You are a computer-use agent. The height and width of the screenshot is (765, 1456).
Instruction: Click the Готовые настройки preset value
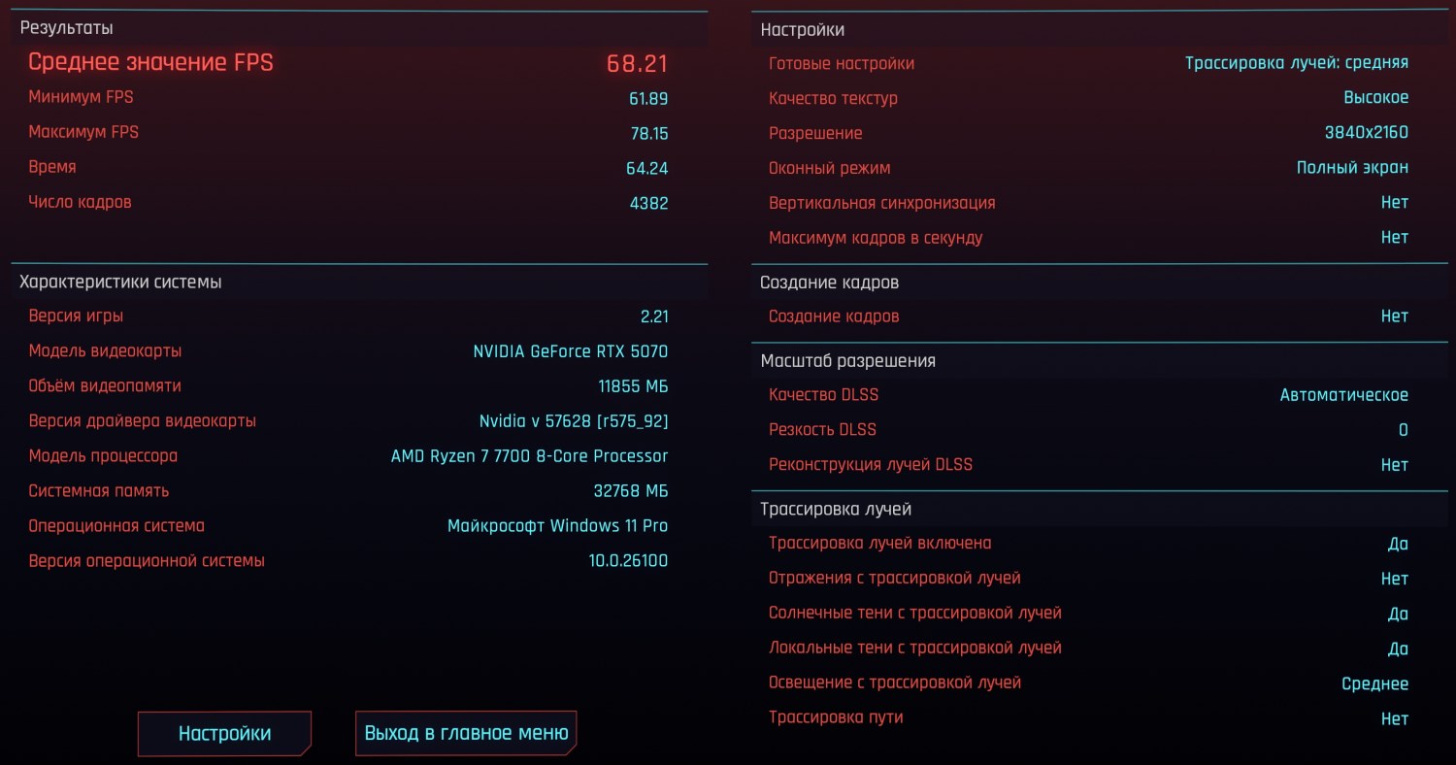pyautogui.click(x=1296, y=63)
